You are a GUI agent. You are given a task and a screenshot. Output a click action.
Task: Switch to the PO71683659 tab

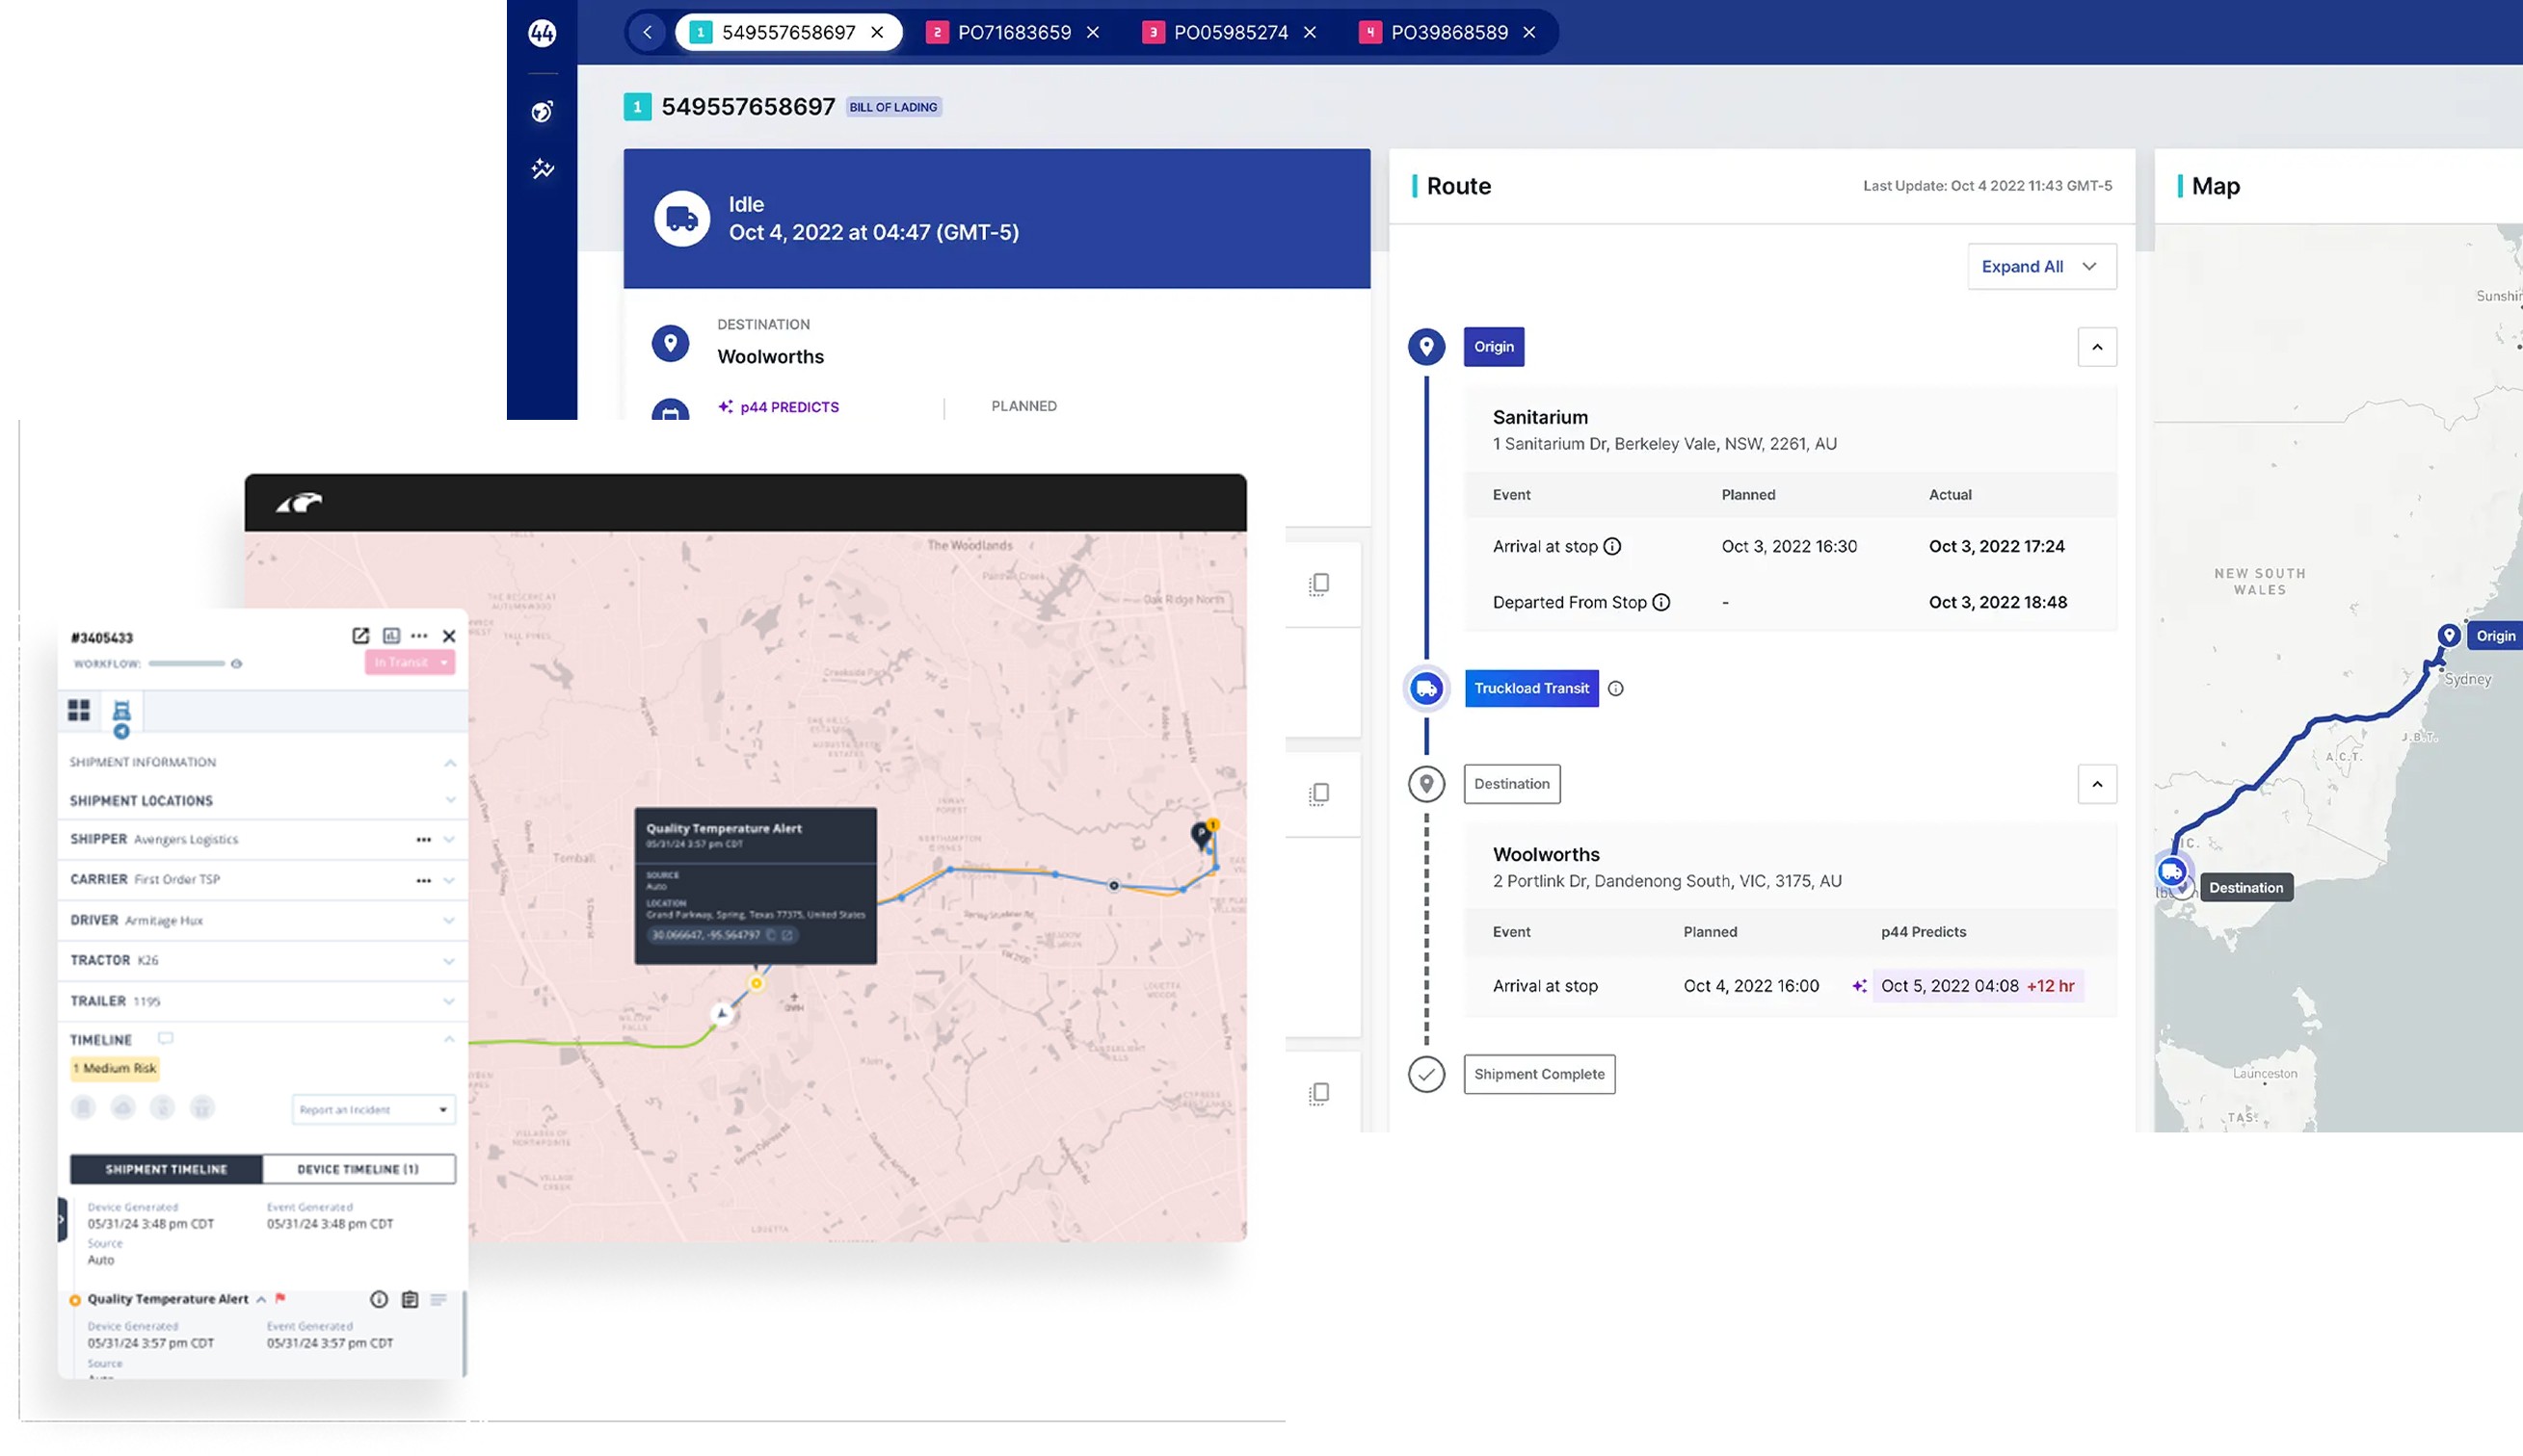pos(1013,32)
